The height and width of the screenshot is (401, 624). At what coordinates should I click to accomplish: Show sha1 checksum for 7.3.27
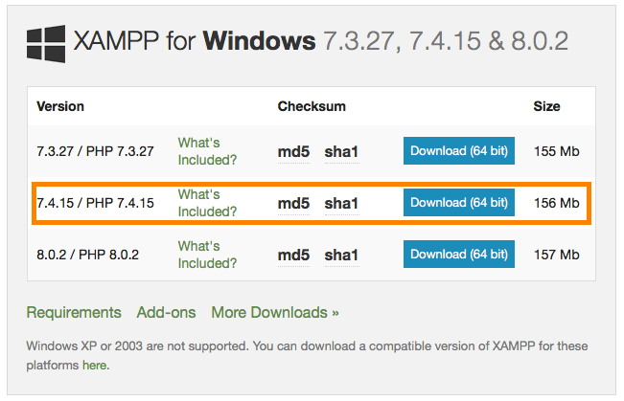click(x=341, y=151)
